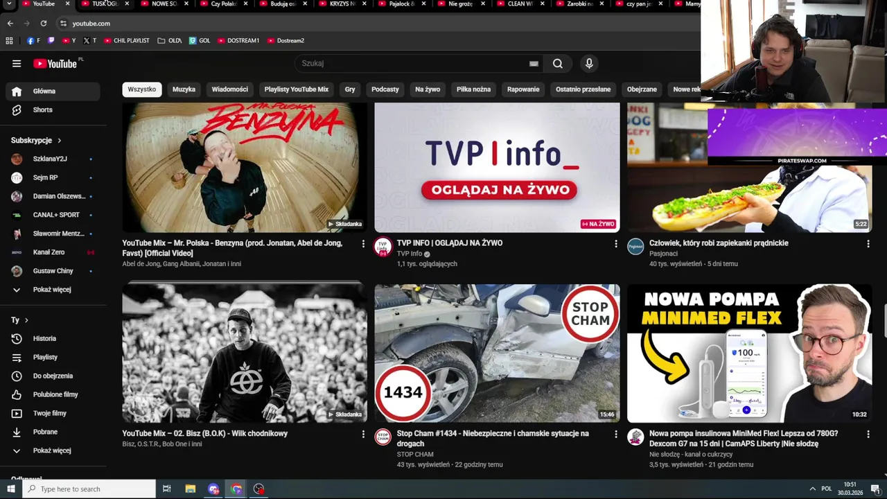Open Shorts in the sidebar

(x=53, y=110)
